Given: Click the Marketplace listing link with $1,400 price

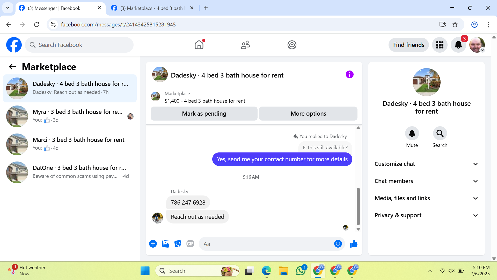Looking at the screenshot, I should point(205,101).
